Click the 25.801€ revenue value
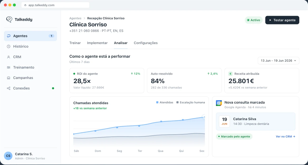The width and height of the screenshot is (308, 165). tap(241, 81)
